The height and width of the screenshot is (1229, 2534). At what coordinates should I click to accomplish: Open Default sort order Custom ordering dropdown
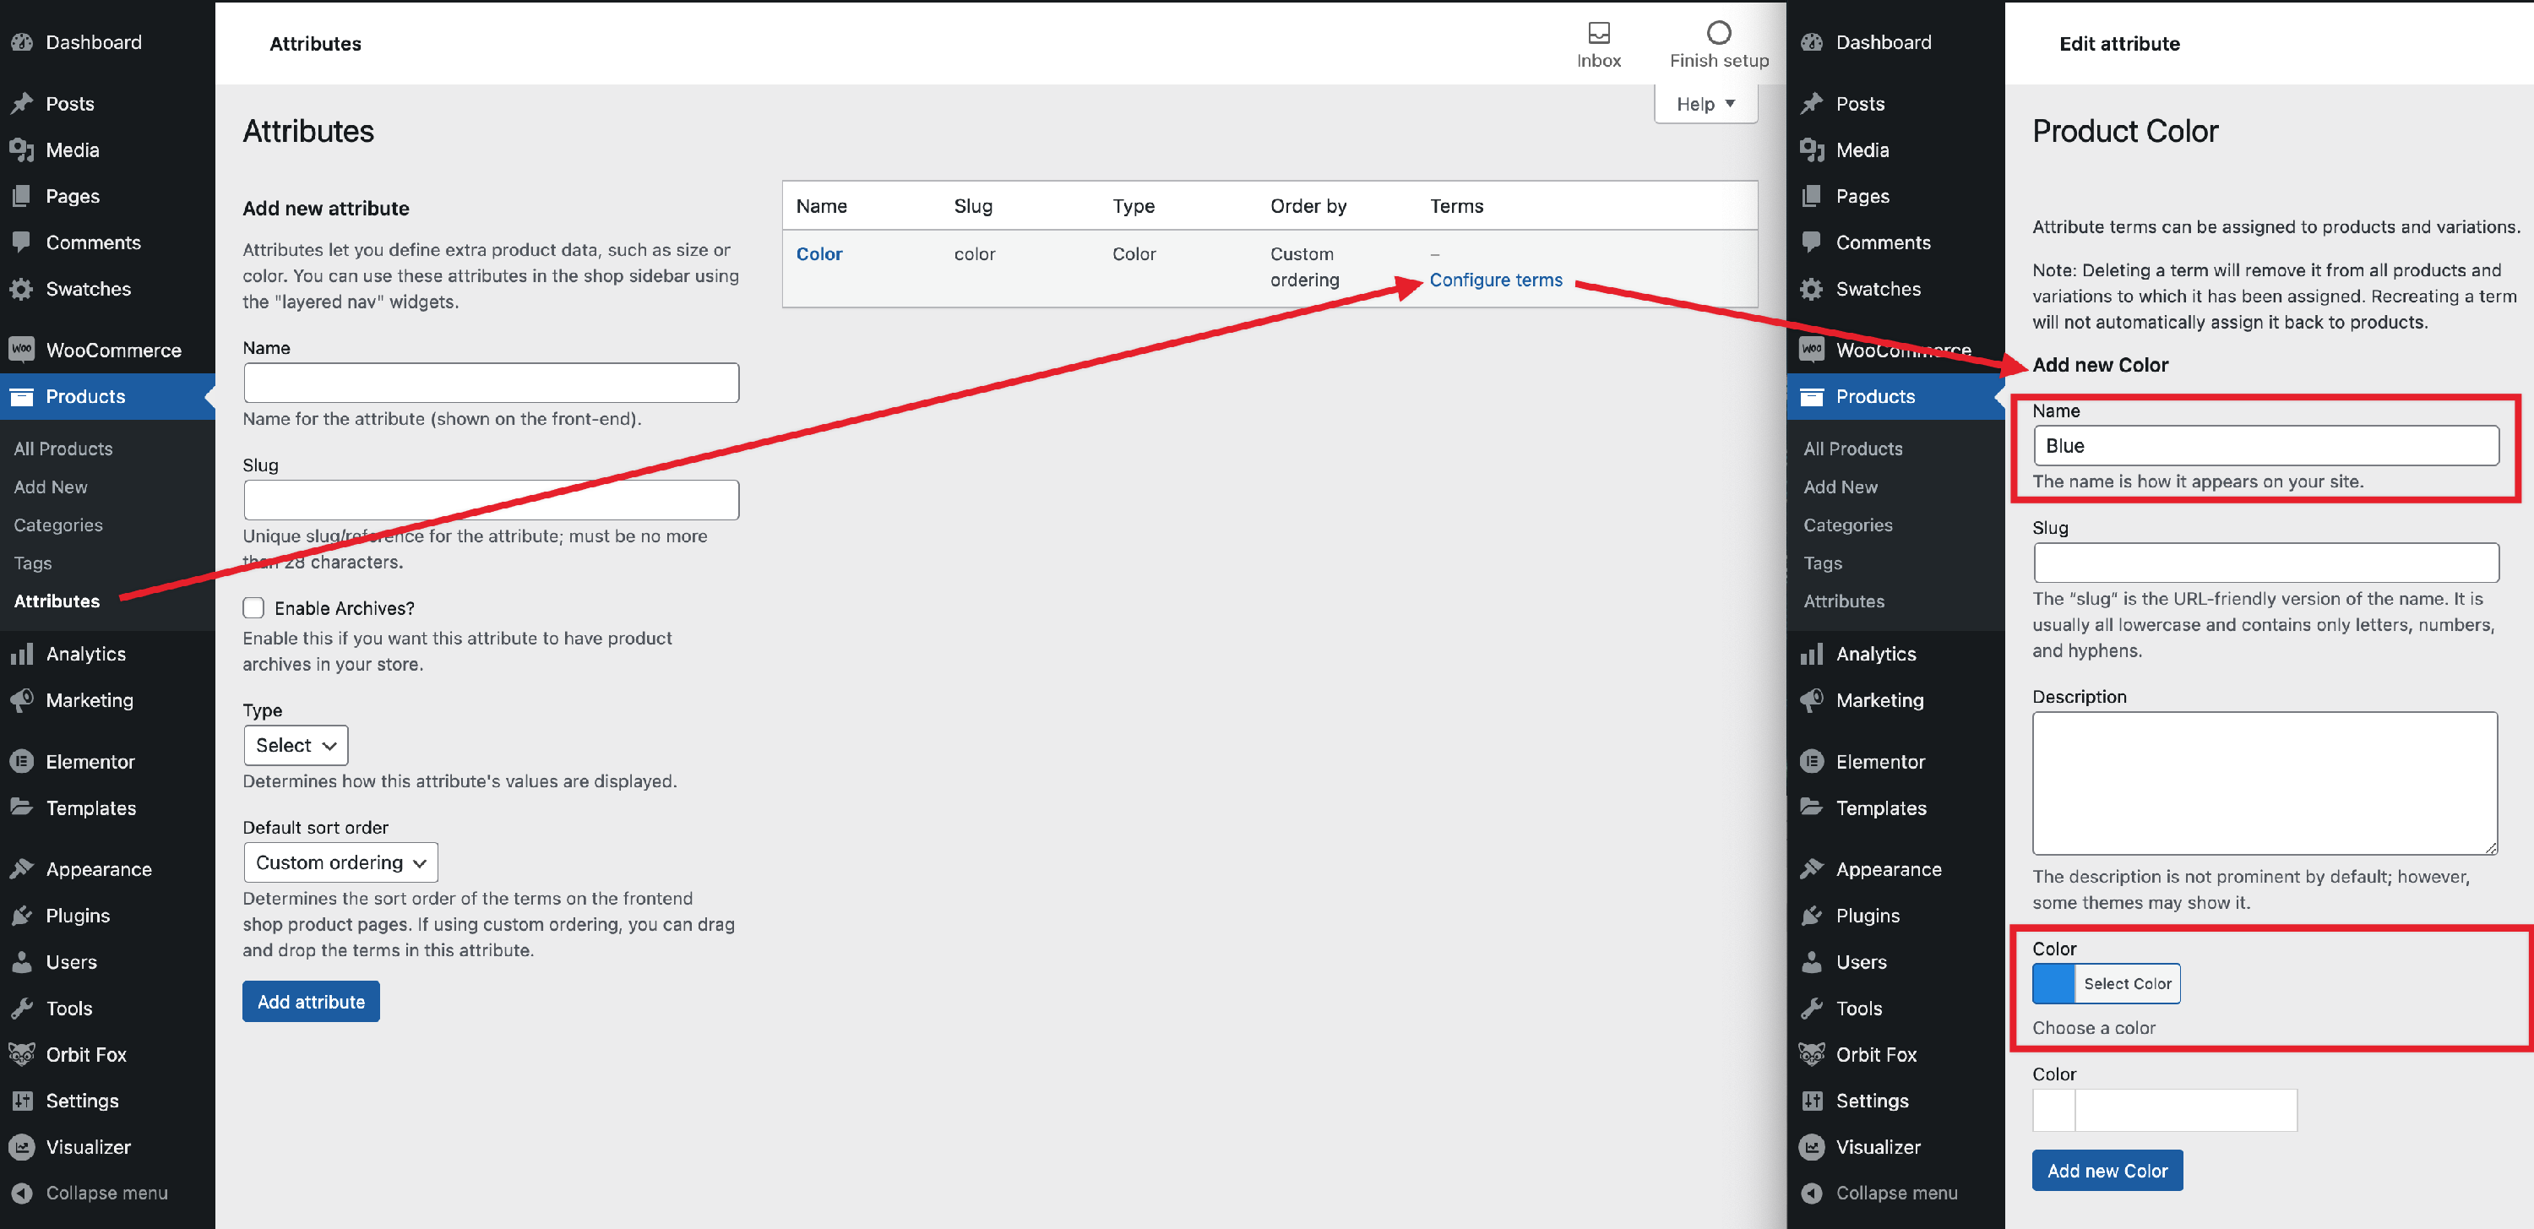[x=340, y=863]
